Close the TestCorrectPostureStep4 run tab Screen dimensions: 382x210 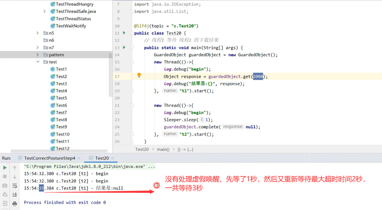79,158
